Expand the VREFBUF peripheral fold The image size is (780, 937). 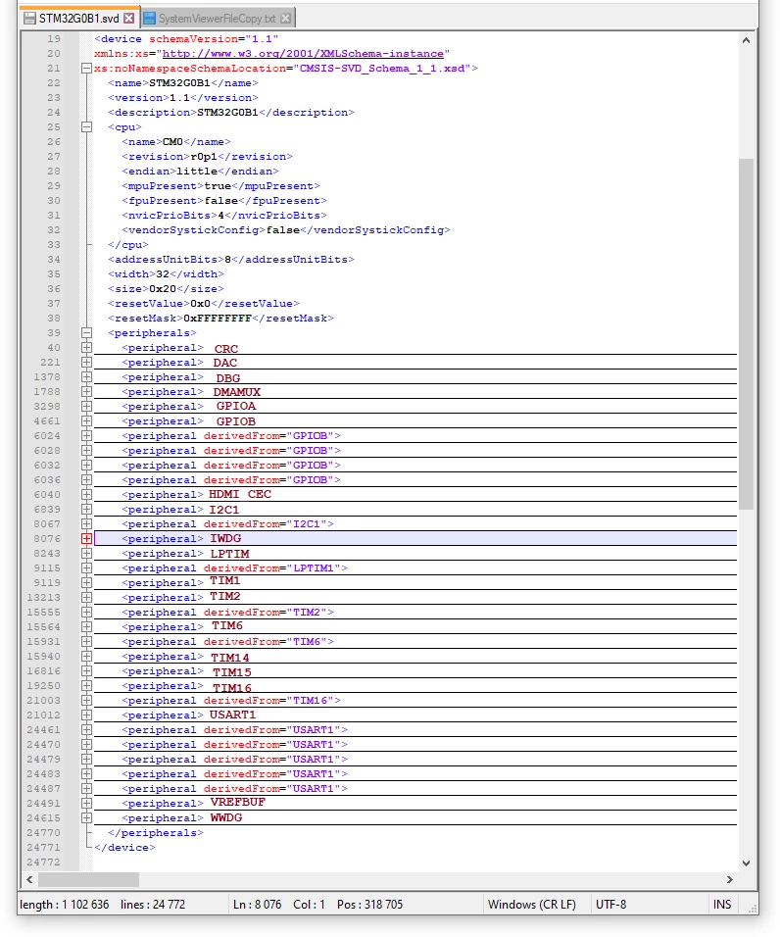click(86, 803)
